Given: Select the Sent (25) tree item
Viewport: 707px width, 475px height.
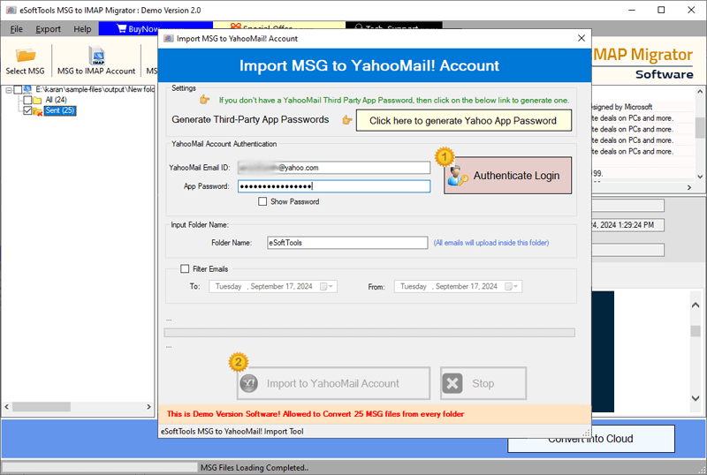Looking at the screenshot, I should (x=60, y=110).
